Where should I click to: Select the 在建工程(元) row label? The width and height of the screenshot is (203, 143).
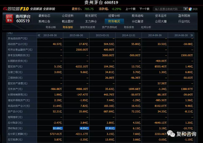[15, 72]
